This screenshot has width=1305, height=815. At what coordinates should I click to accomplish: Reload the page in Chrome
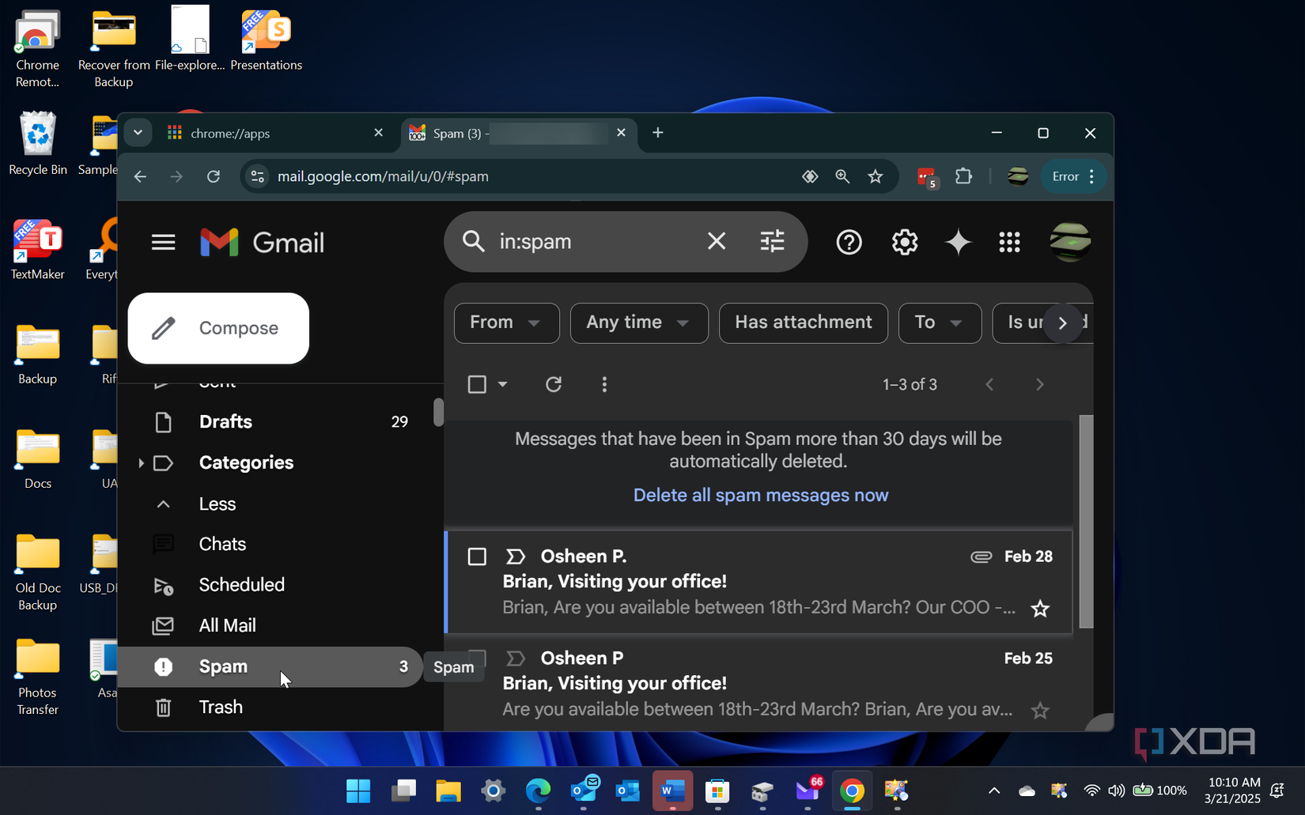(x=214, y=176)
